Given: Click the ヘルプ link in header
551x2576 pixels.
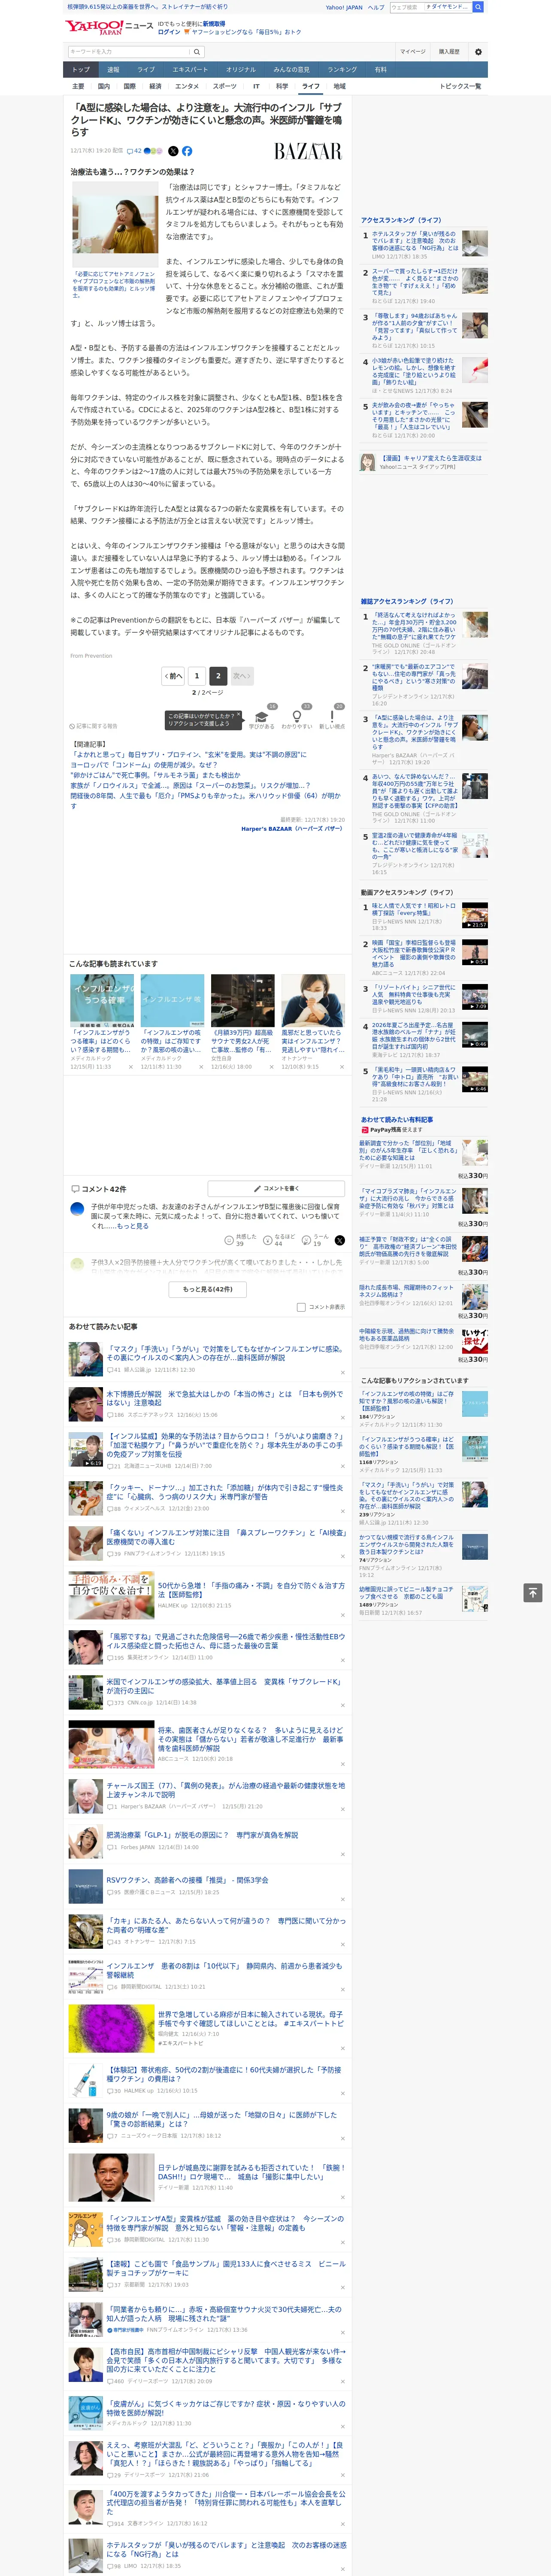Looking at the screenshot, I should point(376,7).
